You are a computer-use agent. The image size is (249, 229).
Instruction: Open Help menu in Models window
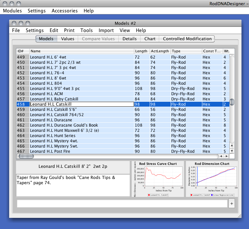(141, 30)
